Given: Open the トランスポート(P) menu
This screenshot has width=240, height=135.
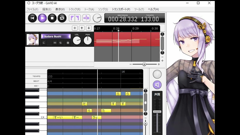Looking at the screenshot, I should pos(121,9).
